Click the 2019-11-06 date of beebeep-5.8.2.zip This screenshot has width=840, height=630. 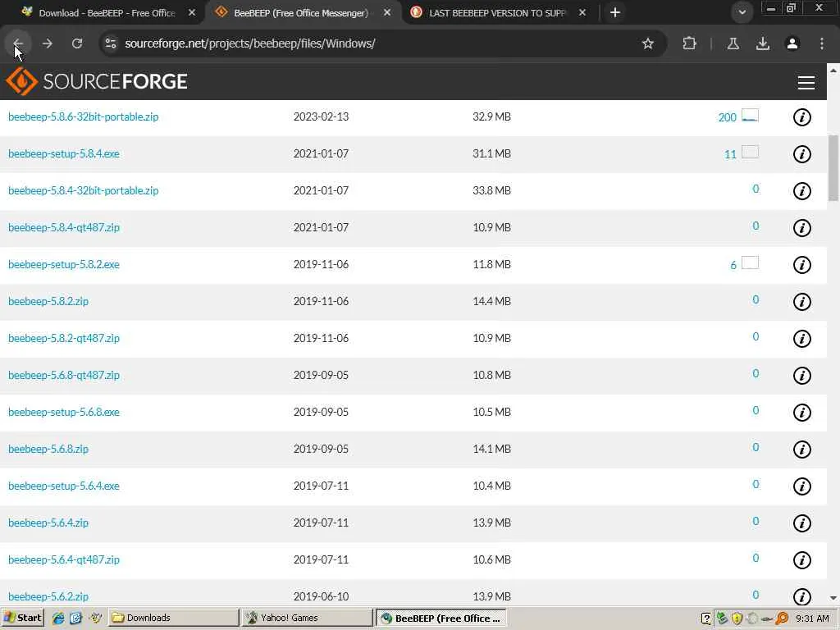(321, 301)
